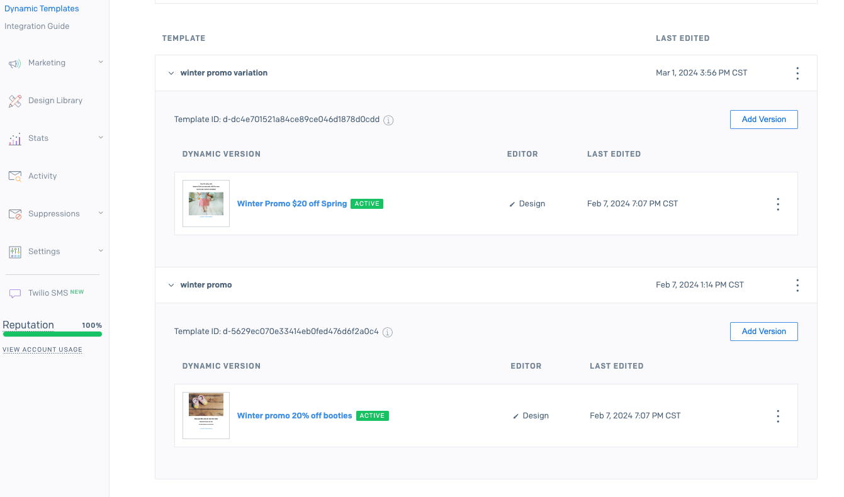Click the Activity envelope icon
844x497 pixels.
[15, 176]
